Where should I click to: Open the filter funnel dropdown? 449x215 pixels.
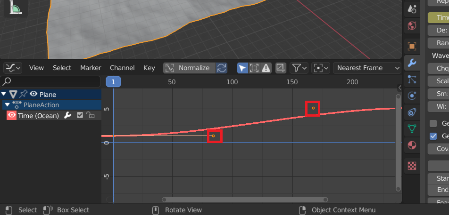click(x=299, y=68)
